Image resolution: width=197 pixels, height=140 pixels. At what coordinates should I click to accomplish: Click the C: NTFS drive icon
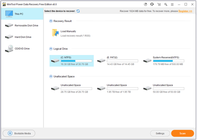[x=55, y=61]
